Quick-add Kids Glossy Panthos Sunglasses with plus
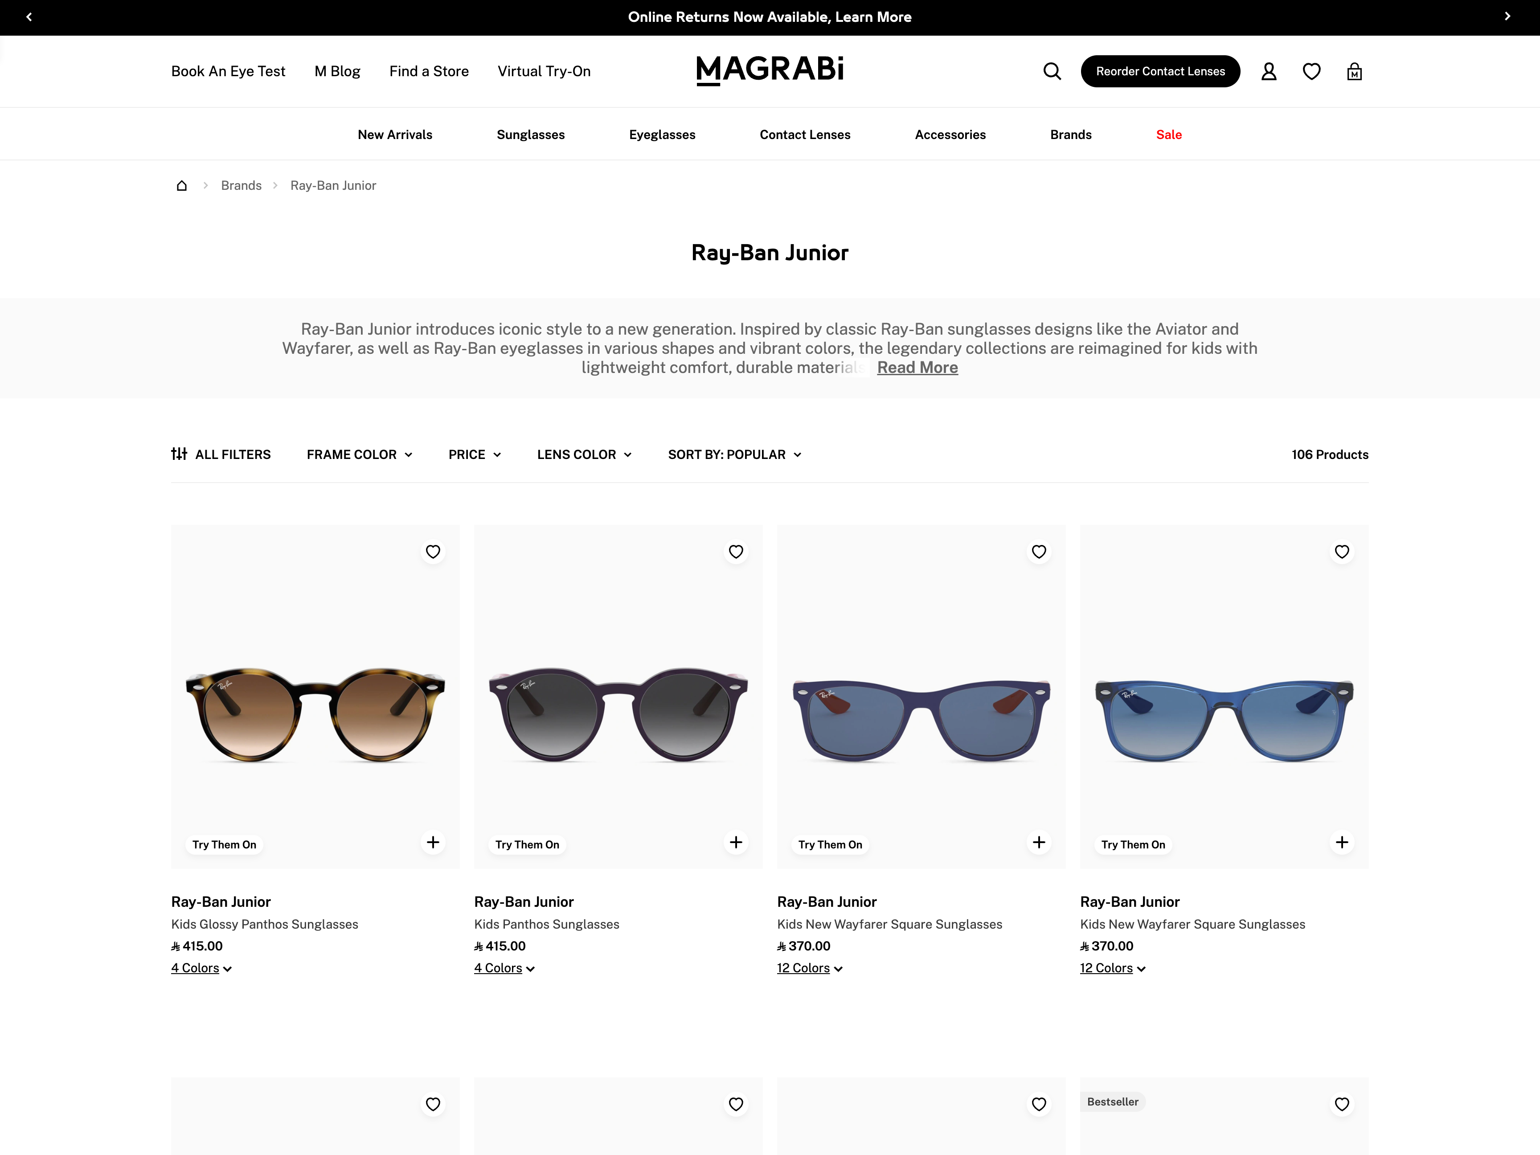This screenshot has width=1540, height=1155. click(x=433, y=842)
